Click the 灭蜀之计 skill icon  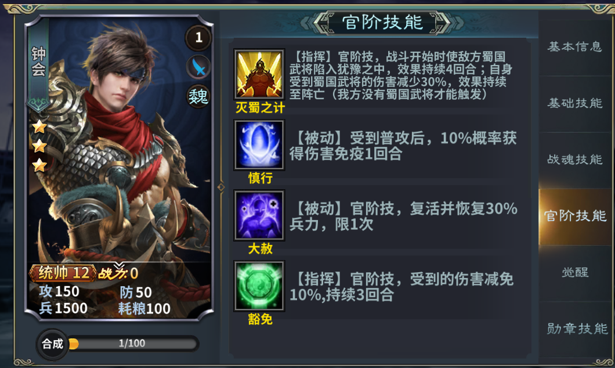click(x=259, y=74)
